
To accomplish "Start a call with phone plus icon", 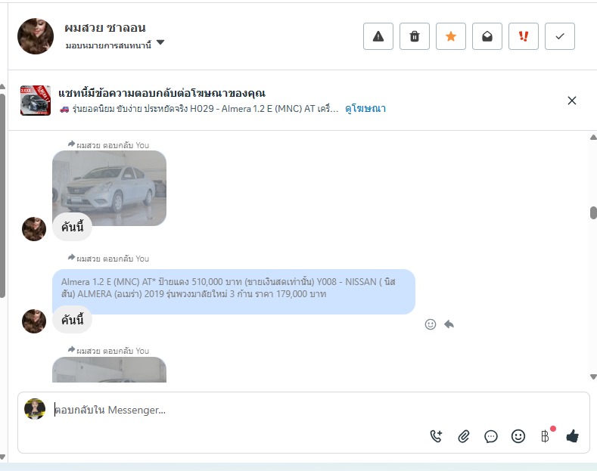I will click(436, 436).
